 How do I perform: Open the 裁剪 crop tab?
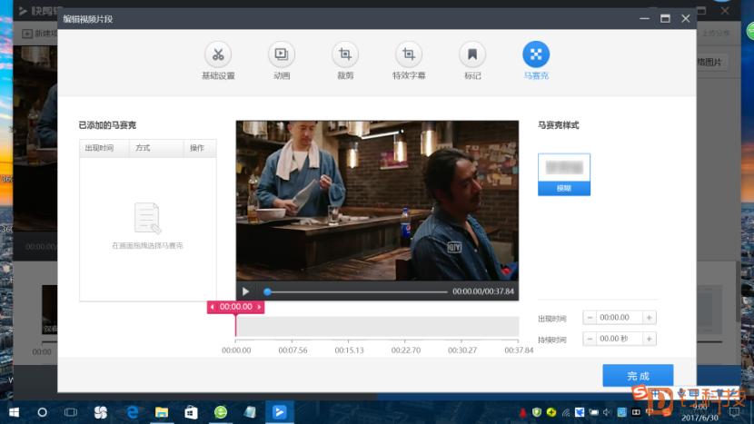(x=345, y=61)
